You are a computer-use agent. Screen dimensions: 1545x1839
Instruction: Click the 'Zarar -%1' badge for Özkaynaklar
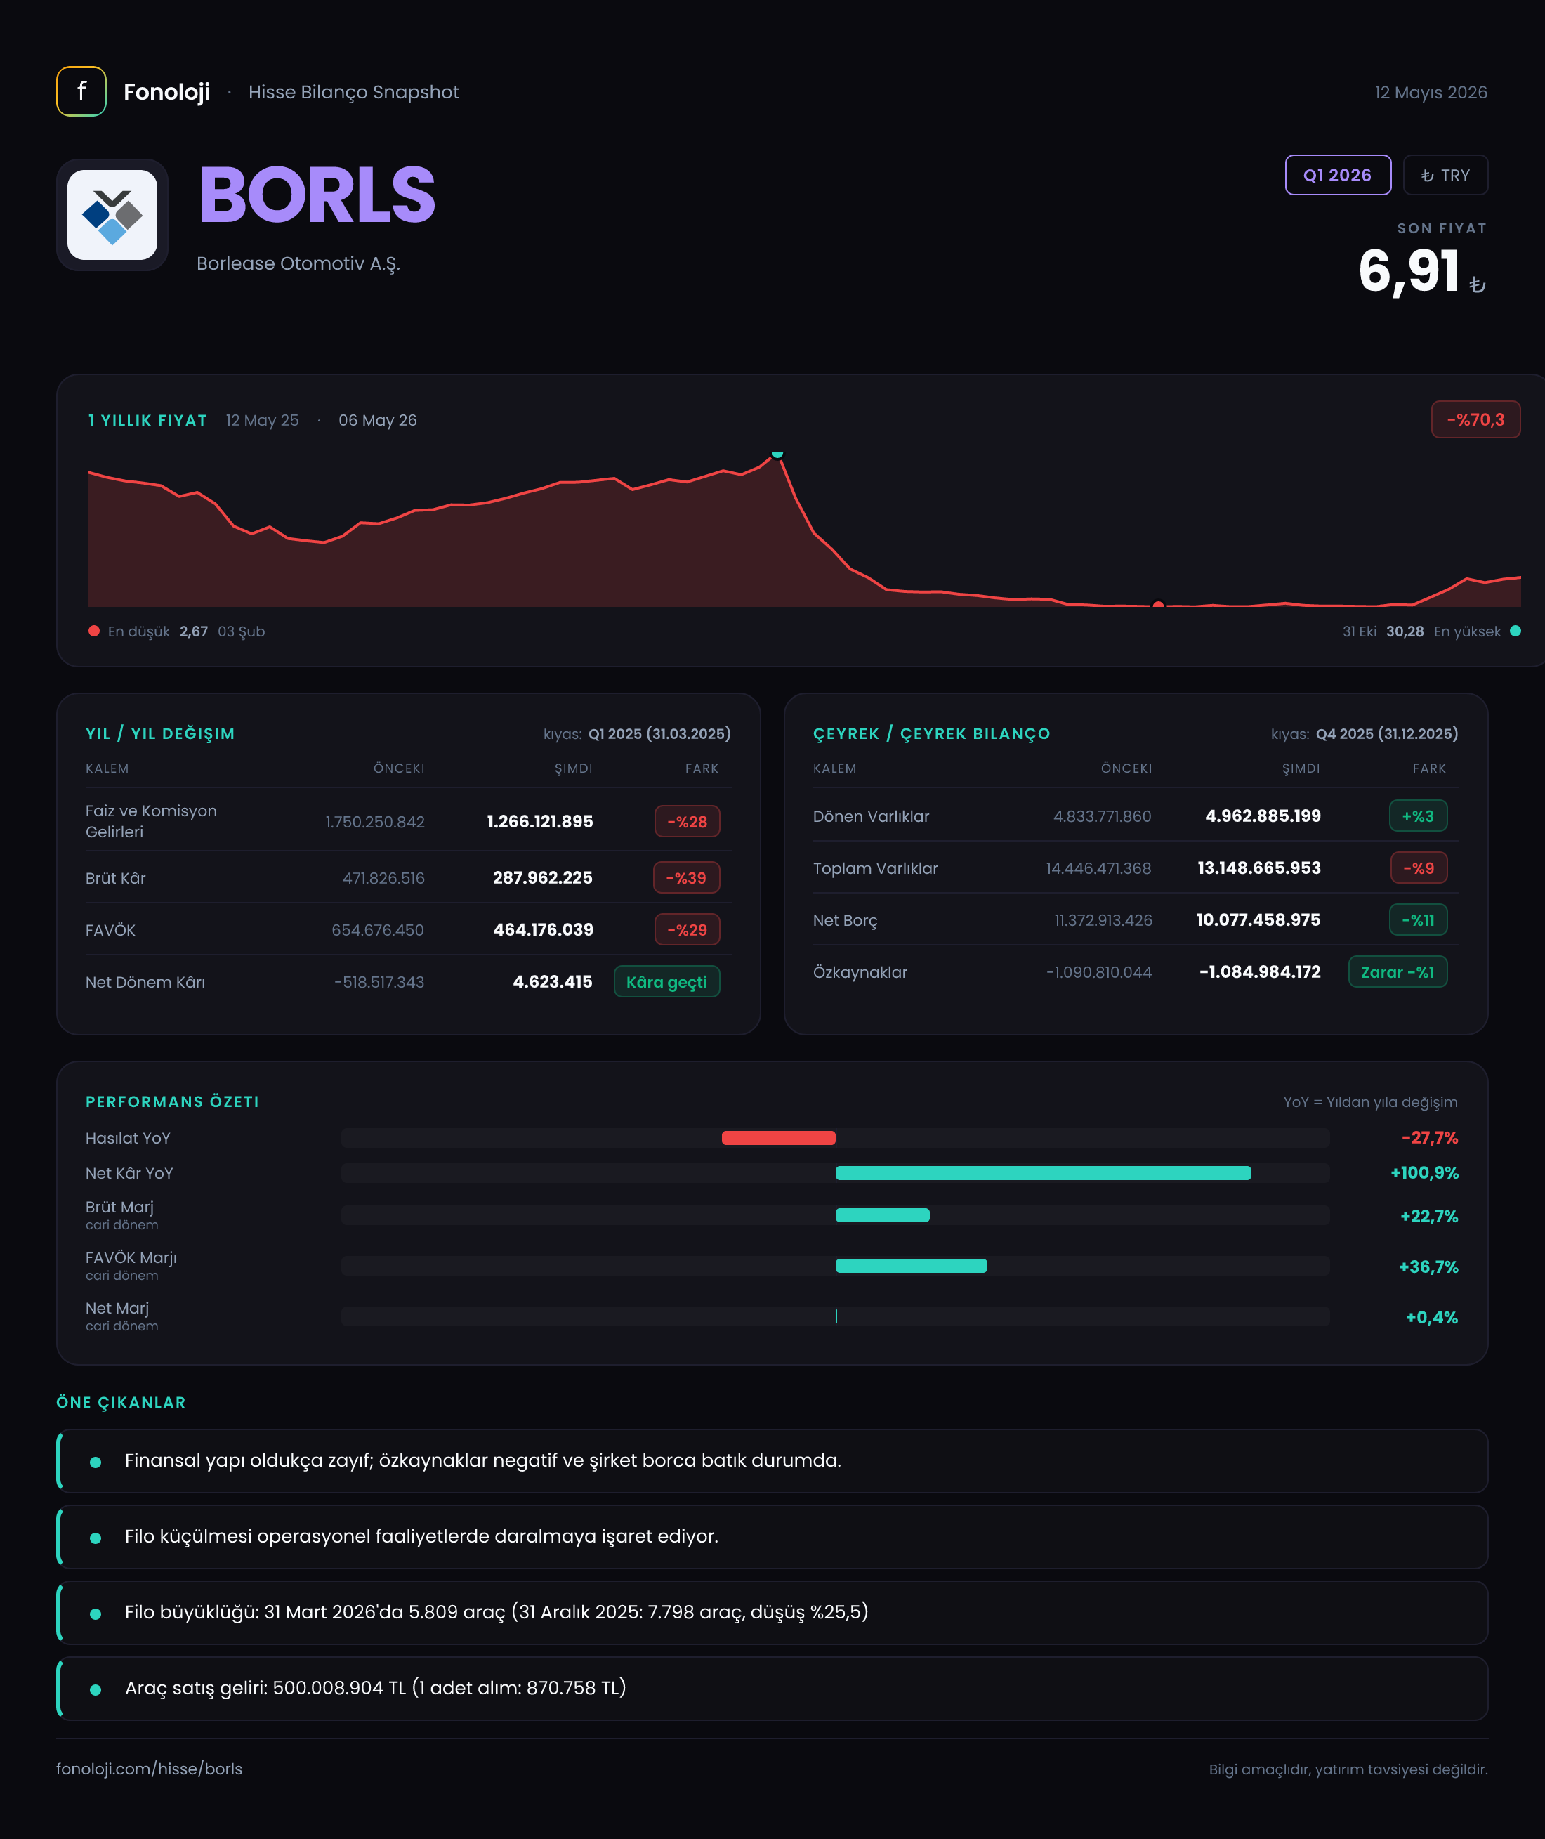(x=1398, y=971)
